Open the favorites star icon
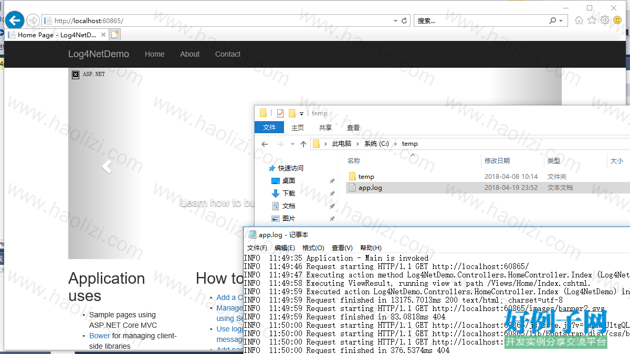The image size is (630, 354). click(x=592, y=20)
